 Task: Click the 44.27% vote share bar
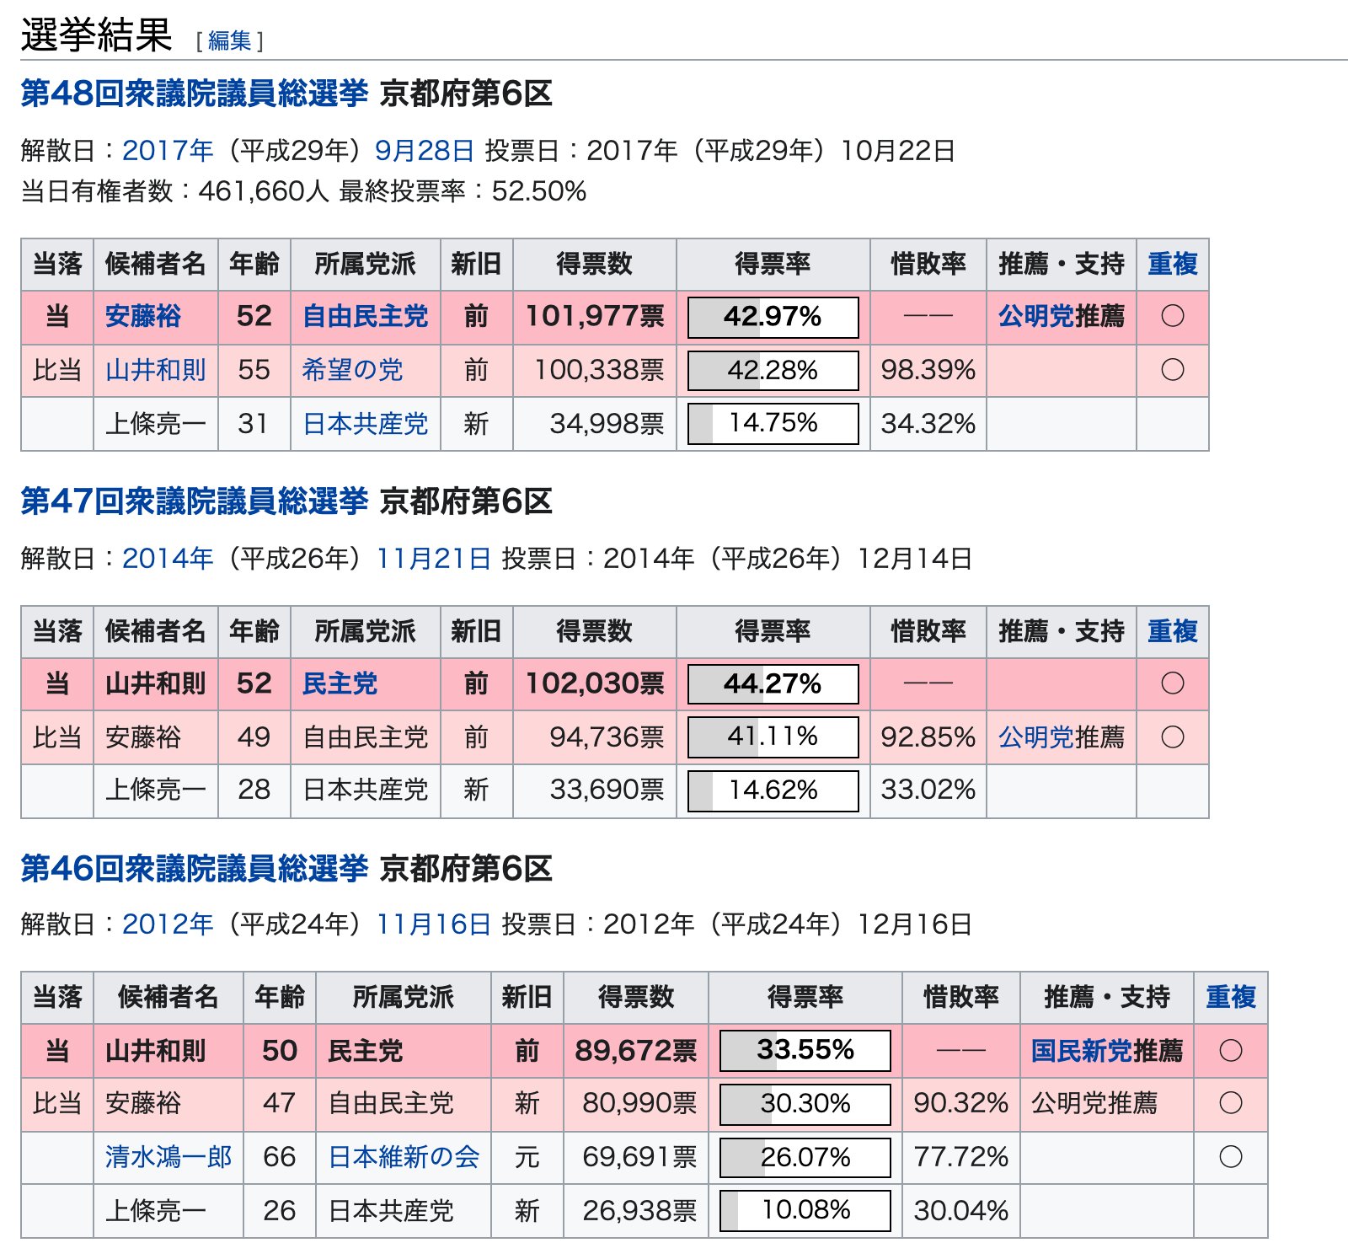click(x=773, y=683)
